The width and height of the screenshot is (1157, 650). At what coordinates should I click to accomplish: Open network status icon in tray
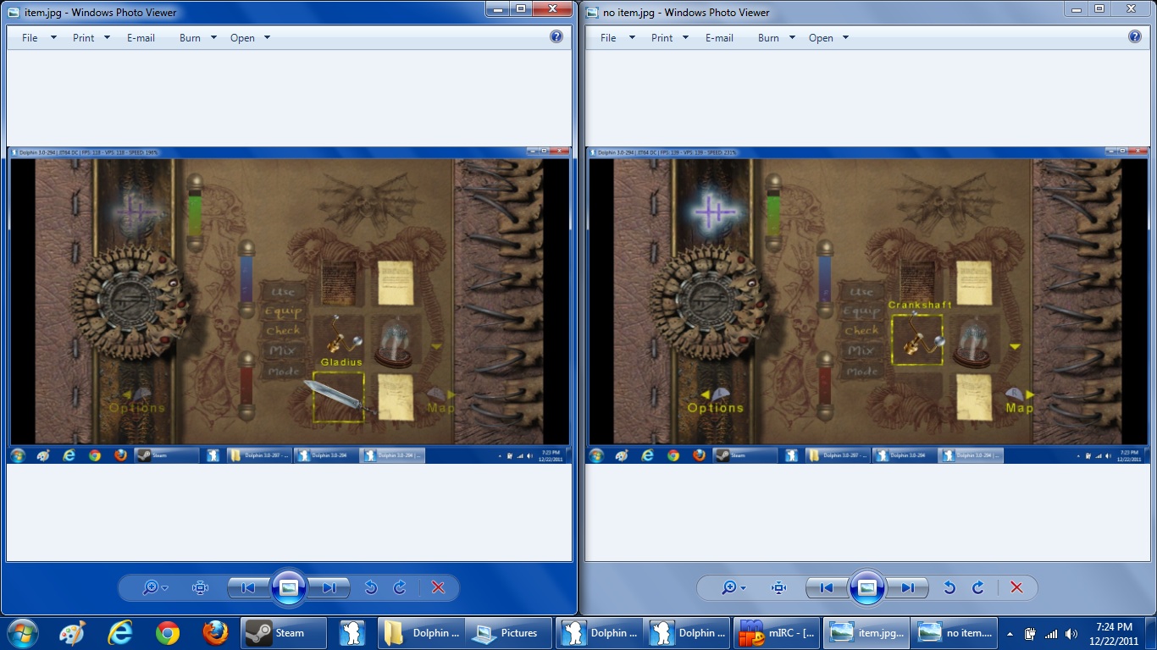click(x=1051, y=633)
